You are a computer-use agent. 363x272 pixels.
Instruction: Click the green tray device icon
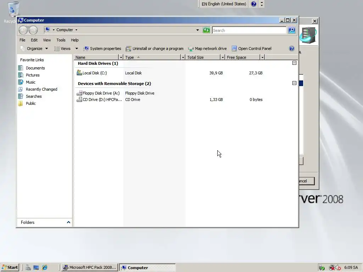pyautogui.click(x=322, y=268)
